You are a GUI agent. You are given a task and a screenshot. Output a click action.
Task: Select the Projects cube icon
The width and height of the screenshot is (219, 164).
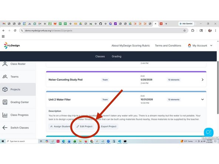coord(5,89)
